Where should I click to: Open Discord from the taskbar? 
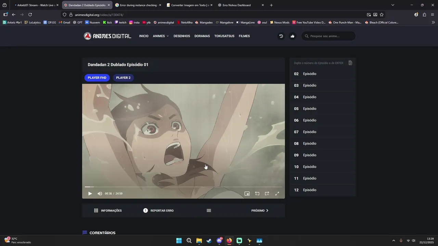click(219, 241)
